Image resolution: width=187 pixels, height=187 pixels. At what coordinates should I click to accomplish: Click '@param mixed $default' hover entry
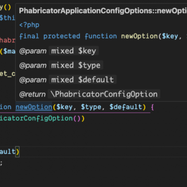tap(68, 80)
